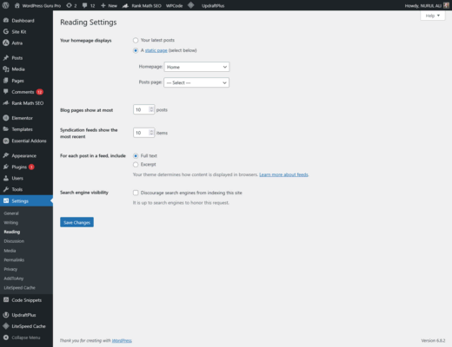Open WPCode in the admin bar

[x=174, y=5]
